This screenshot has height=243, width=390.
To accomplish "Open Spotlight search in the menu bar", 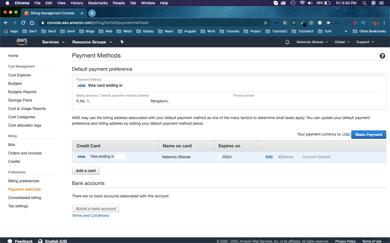I will [365, 3].
